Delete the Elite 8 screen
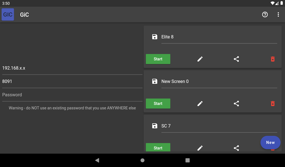The height and width of the screenshot is (167, 285). [272, 59]
